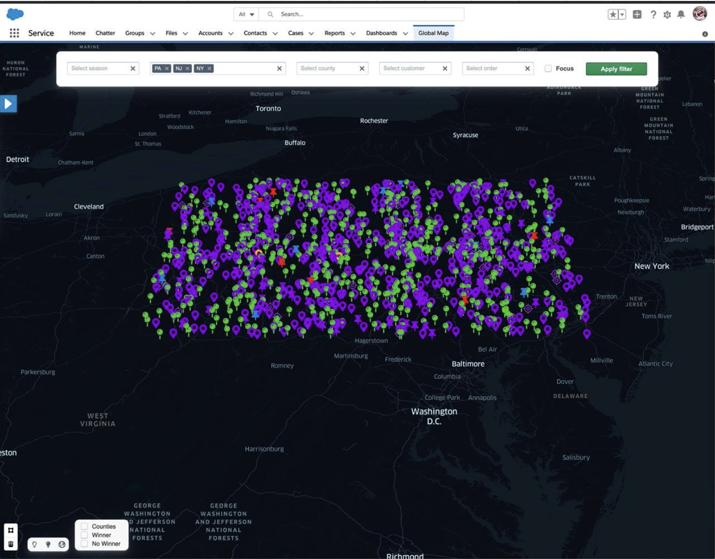Viewport: 715px width, 559px height.
Task: Toggle the Focus checkbox
Action: point(548,69)
